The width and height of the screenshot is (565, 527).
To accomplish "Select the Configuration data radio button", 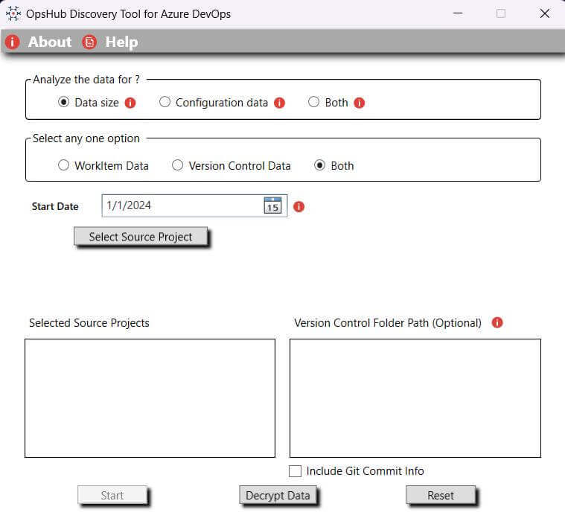I will point(165,102).
